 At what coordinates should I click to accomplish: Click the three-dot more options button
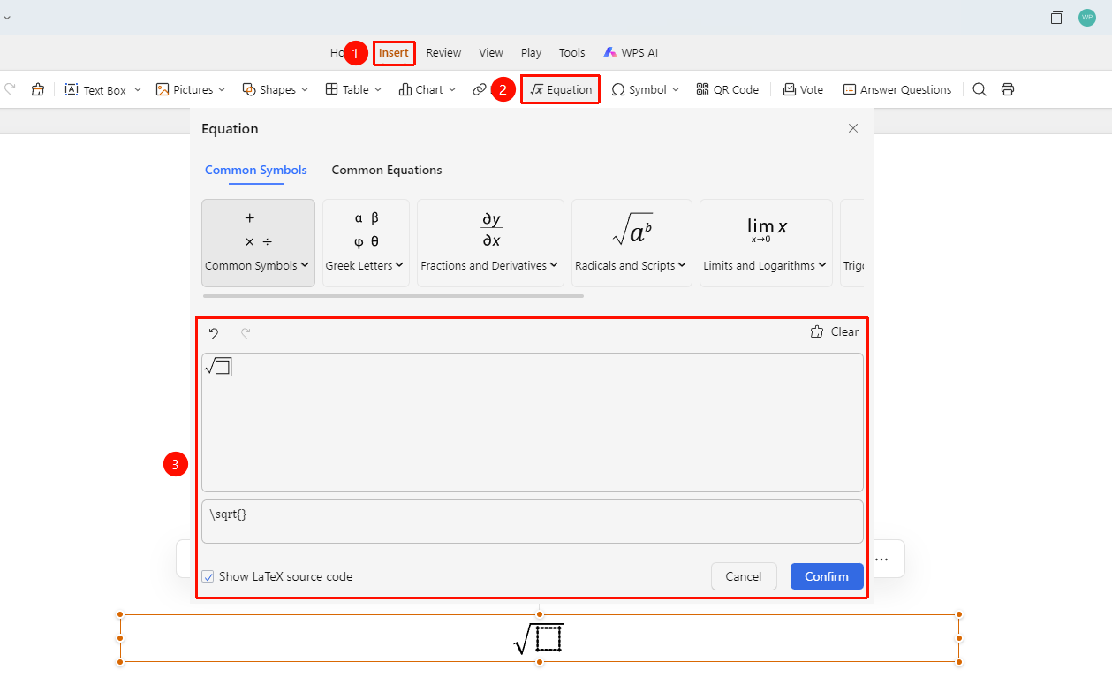[881, 560]
